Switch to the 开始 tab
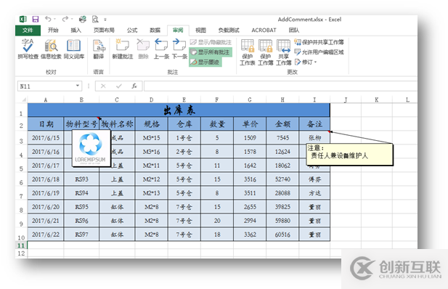448x289 pixels. tap(53, 30)
